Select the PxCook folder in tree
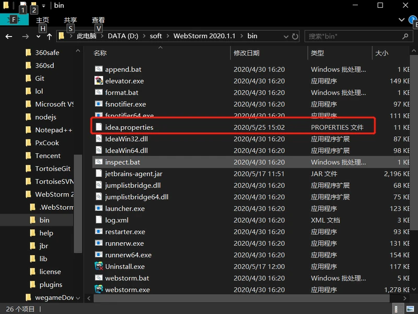This screenshot has height=314, width=418. click(47, 143)
